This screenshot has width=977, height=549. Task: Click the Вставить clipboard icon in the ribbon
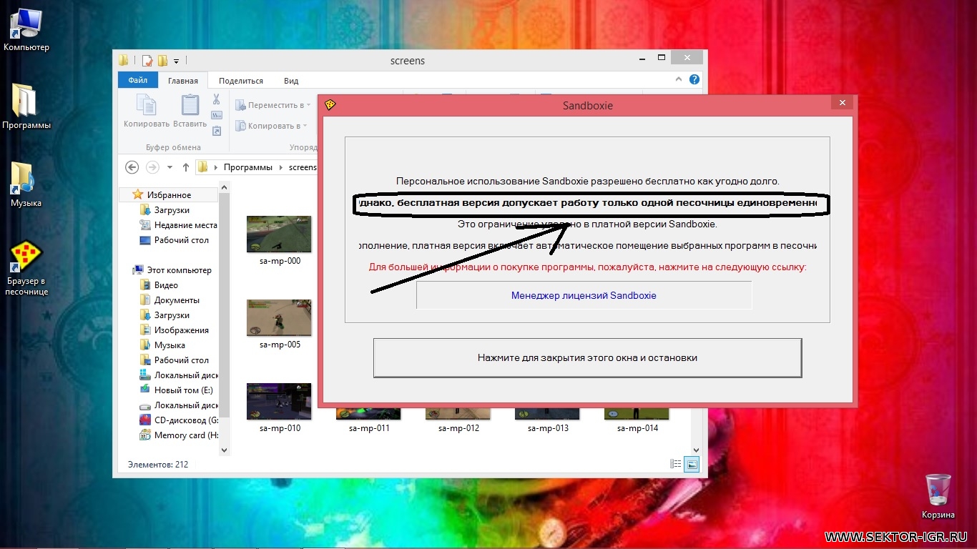(x=190, y=112)
